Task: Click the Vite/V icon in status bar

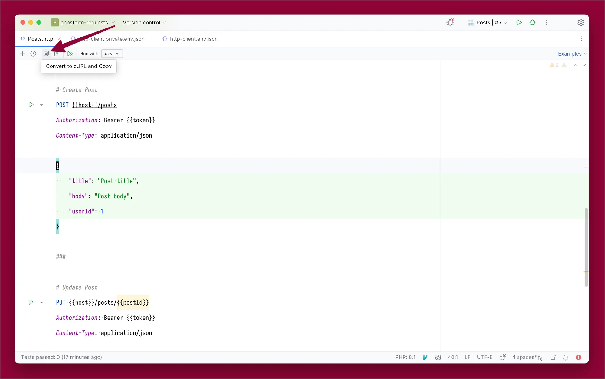Action: click(x=425, y=357)
